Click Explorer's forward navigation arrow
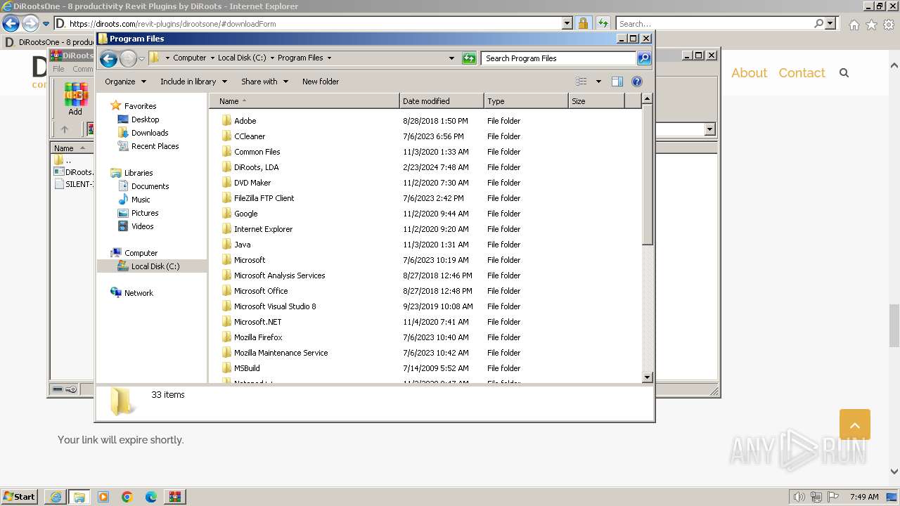 coord(128,58)
